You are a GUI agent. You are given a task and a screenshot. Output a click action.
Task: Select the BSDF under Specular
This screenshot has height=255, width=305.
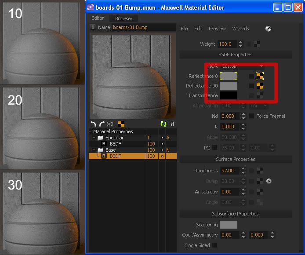[133, 144]
